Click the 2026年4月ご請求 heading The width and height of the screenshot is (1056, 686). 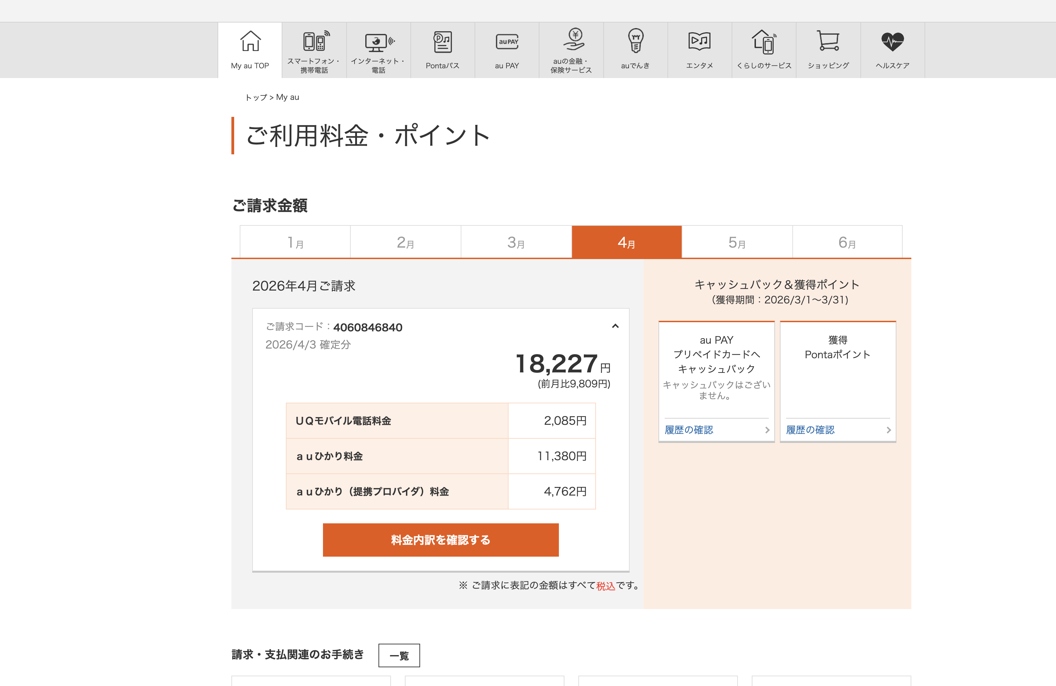point(304,286)
